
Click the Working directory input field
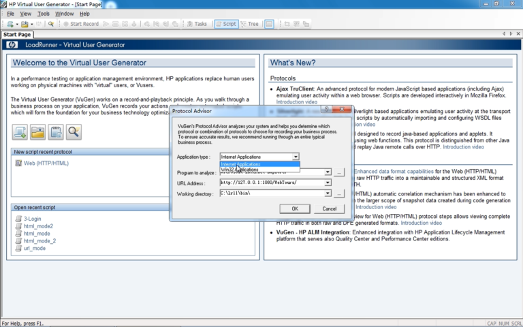click(272, 193)
